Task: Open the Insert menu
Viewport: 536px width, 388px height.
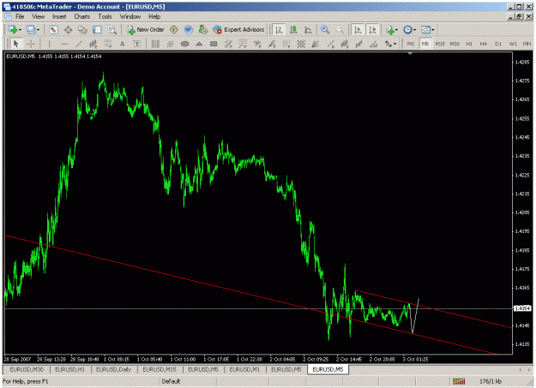Action: pos(59,16)
